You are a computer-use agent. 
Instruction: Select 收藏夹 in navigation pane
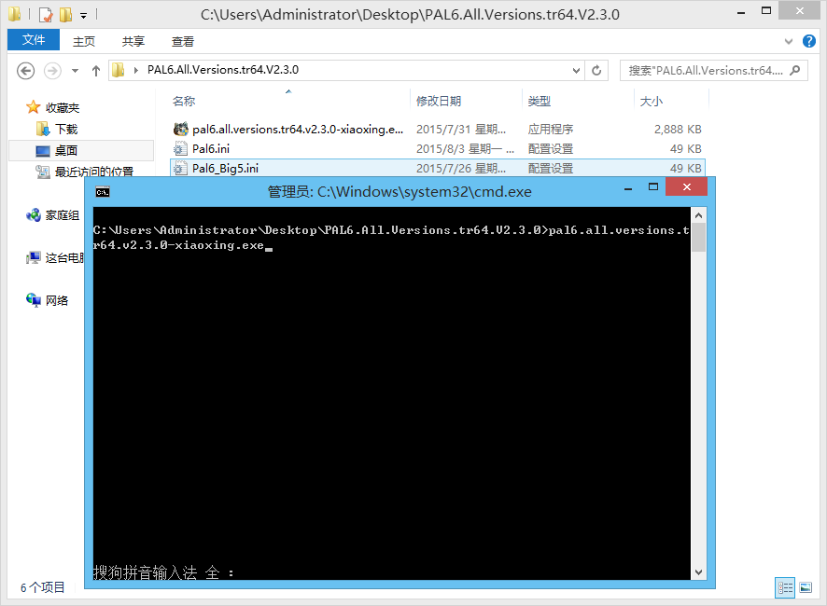coord(63,107)
